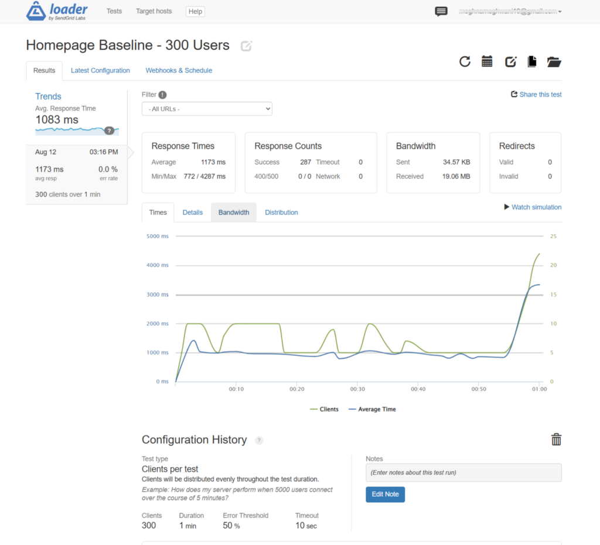Screen dimensions: 600x545
Task: Click the Help button
Action: (195, 12)
